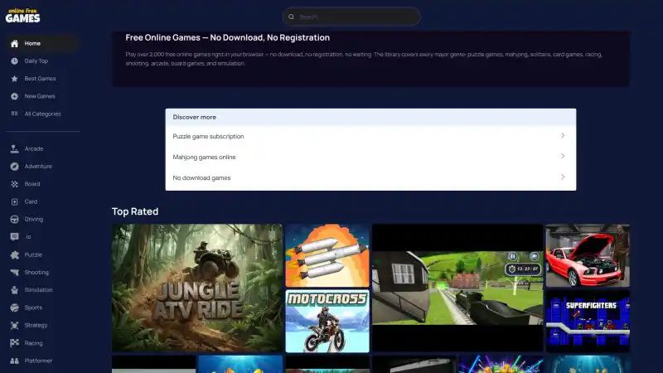Click the Simulation label in sidebar
663x373 pixels.
point(38,290)
